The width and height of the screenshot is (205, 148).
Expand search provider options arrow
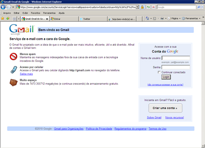pyautogui.click(x=203, y=7)
